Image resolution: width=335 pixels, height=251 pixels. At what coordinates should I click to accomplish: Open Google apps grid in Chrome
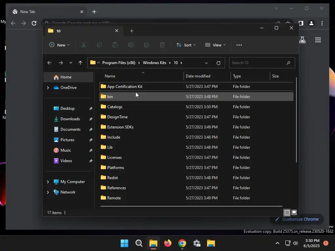click(x=318, y=40)
